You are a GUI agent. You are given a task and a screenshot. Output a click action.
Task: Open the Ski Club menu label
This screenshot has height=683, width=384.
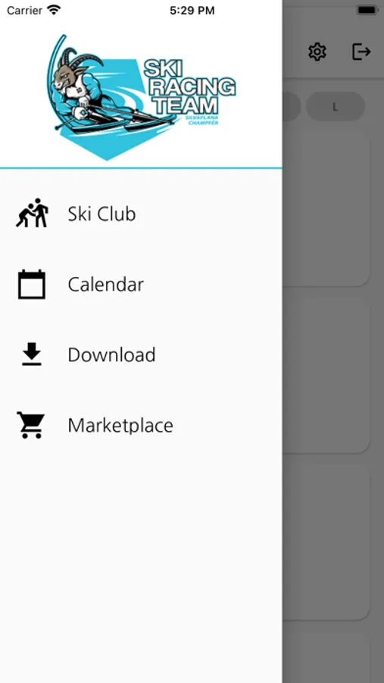101,214
